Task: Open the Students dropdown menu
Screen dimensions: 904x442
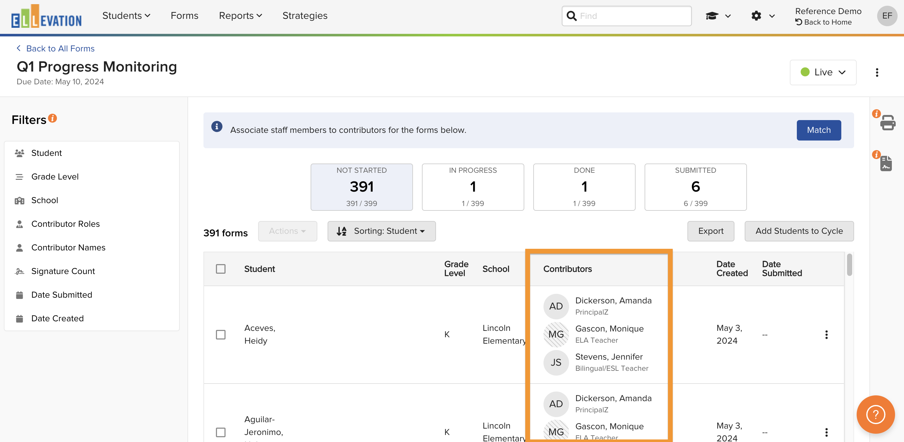Action: [x=126, y=16]
